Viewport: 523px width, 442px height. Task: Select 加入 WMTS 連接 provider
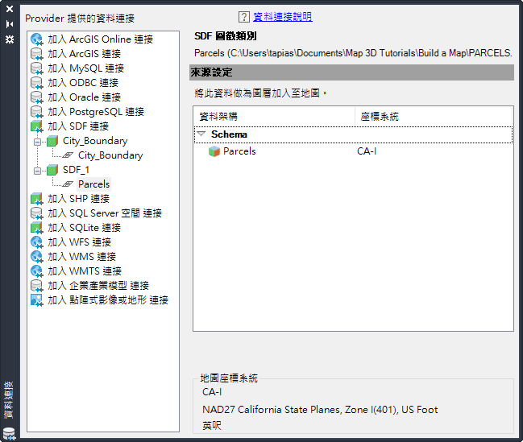[85, 271]
